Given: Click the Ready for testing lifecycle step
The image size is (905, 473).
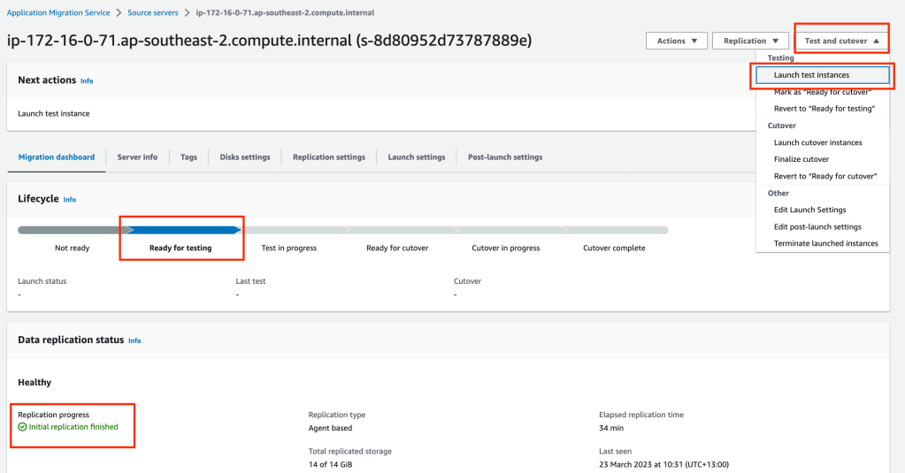Looking at the screenshot, I should (x=180, y=248).
